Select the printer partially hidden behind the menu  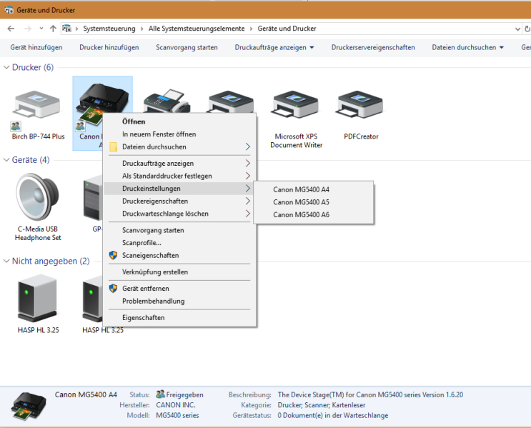(231, 101)
